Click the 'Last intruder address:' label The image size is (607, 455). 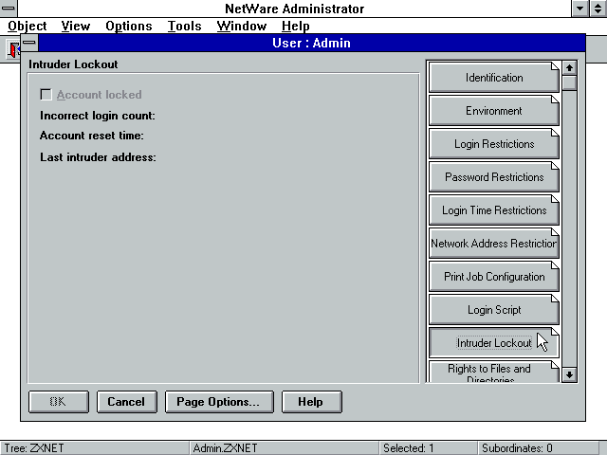click(x=98, y=157)
